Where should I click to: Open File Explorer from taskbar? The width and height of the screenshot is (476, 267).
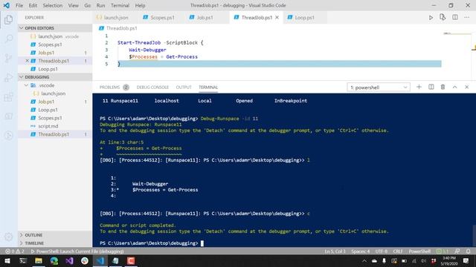click(x=39, y=260)
